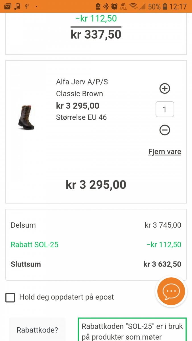Tap the 4G network indicator
Screen dimensions: 192x341
pyautogui.click(x=123, y=6)
